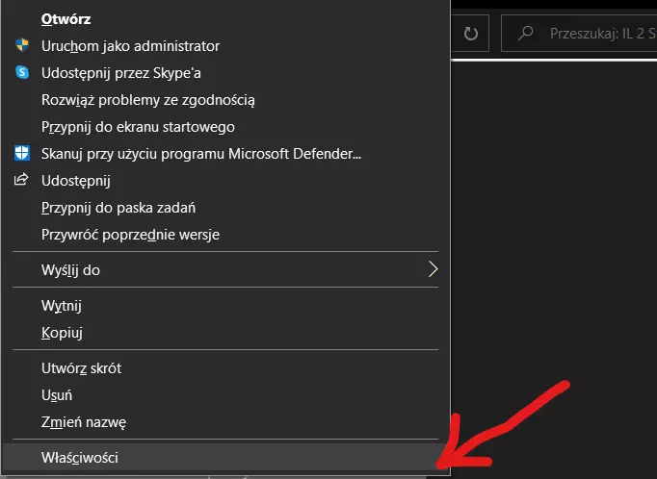The image size is (657, 479).
Task: Select Udostępnij przez Skype'a
Action: coord(120,72)
